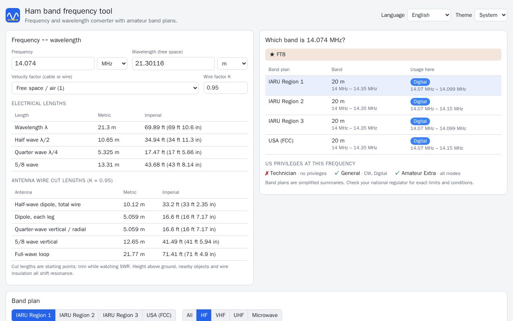Click the green check next to Amateur Extra
This screenshot has height=321, width=513.
point(398,173)
